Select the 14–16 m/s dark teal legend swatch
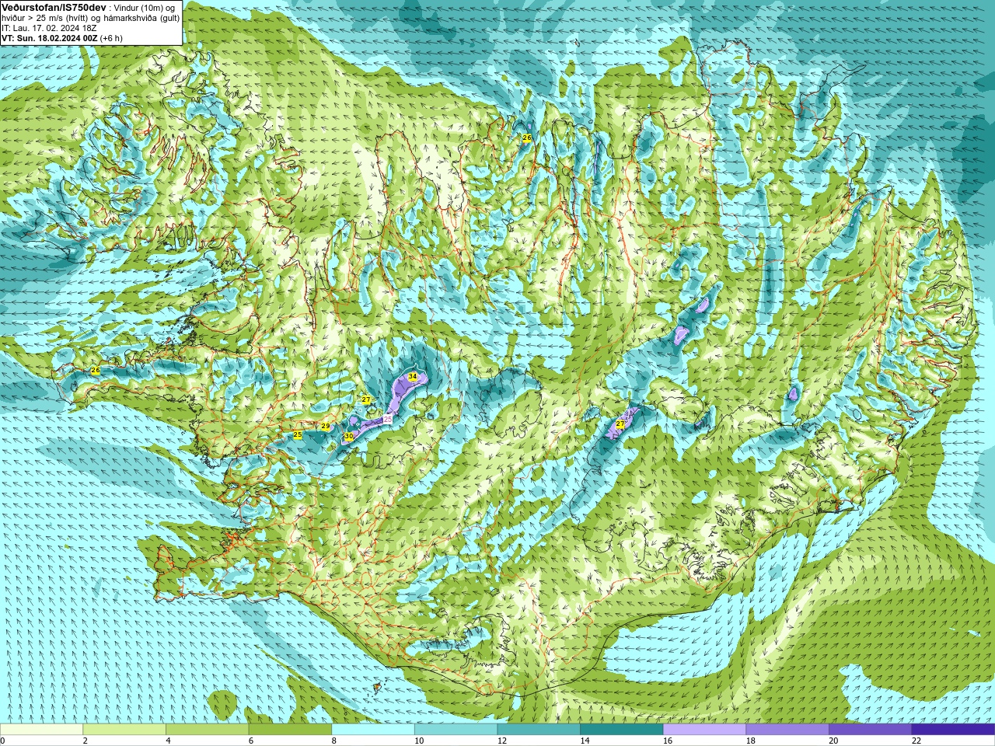 [x=622, y=730]
